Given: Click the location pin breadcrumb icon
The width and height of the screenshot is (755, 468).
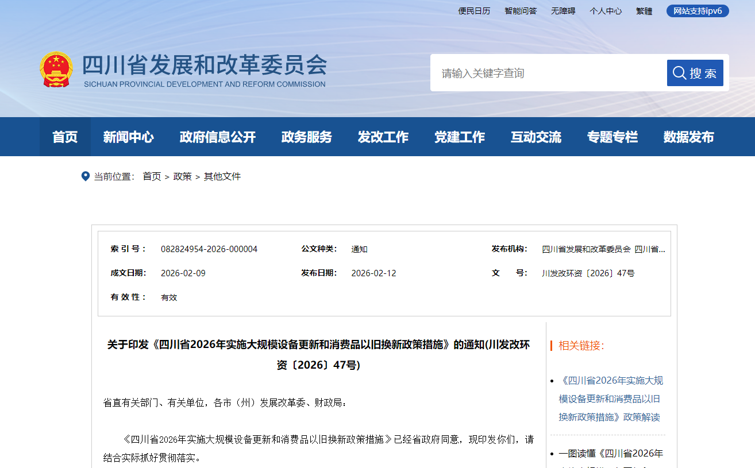Looking at the screenshot, I should (86, 176).
